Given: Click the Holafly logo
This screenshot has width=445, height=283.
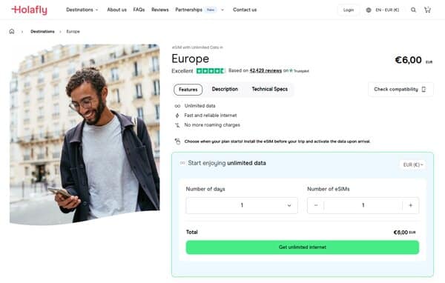Looking at the screenshot, I should tap(30, 10).
